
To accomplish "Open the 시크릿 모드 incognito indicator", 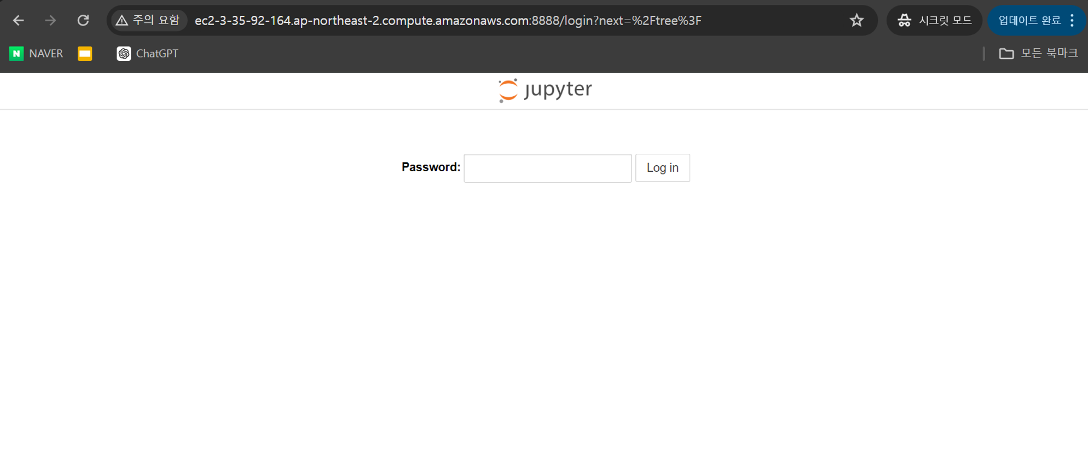I will click(935, 21).
